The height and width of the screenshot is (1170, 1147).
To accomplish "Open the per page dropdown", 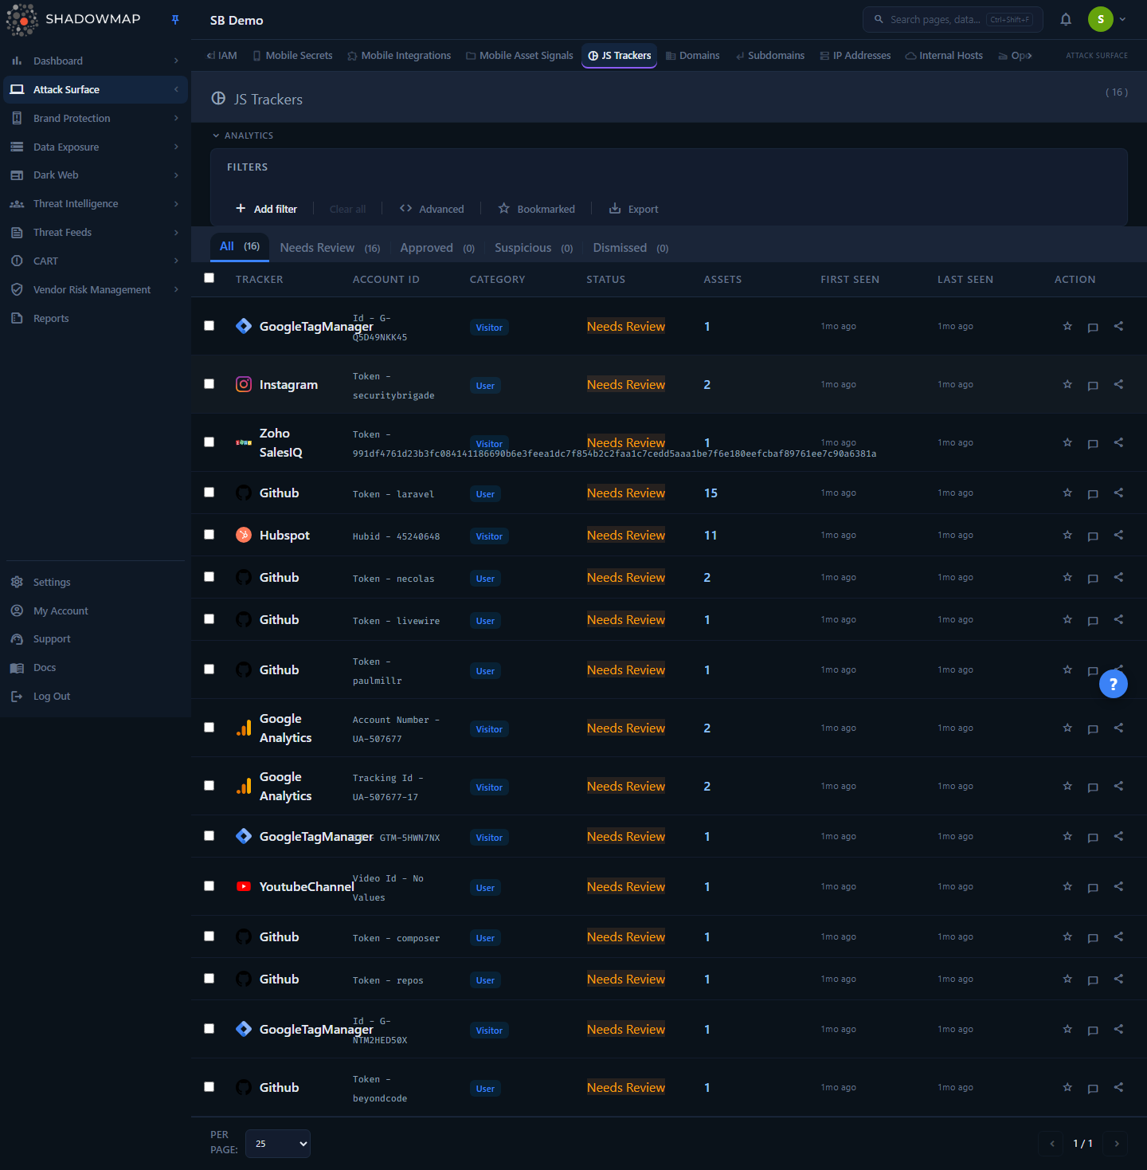I will [278, 1144].
